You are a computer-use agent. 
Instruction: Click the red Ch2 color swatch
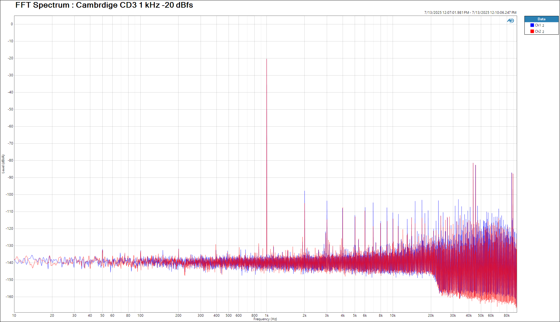pos(532,31)
